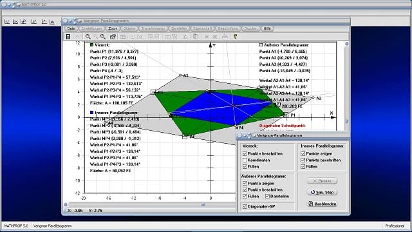Click the round icon left of the horizontal scrollbar
The height and width of the screenshot is (232, 412).
coord(66,204)
